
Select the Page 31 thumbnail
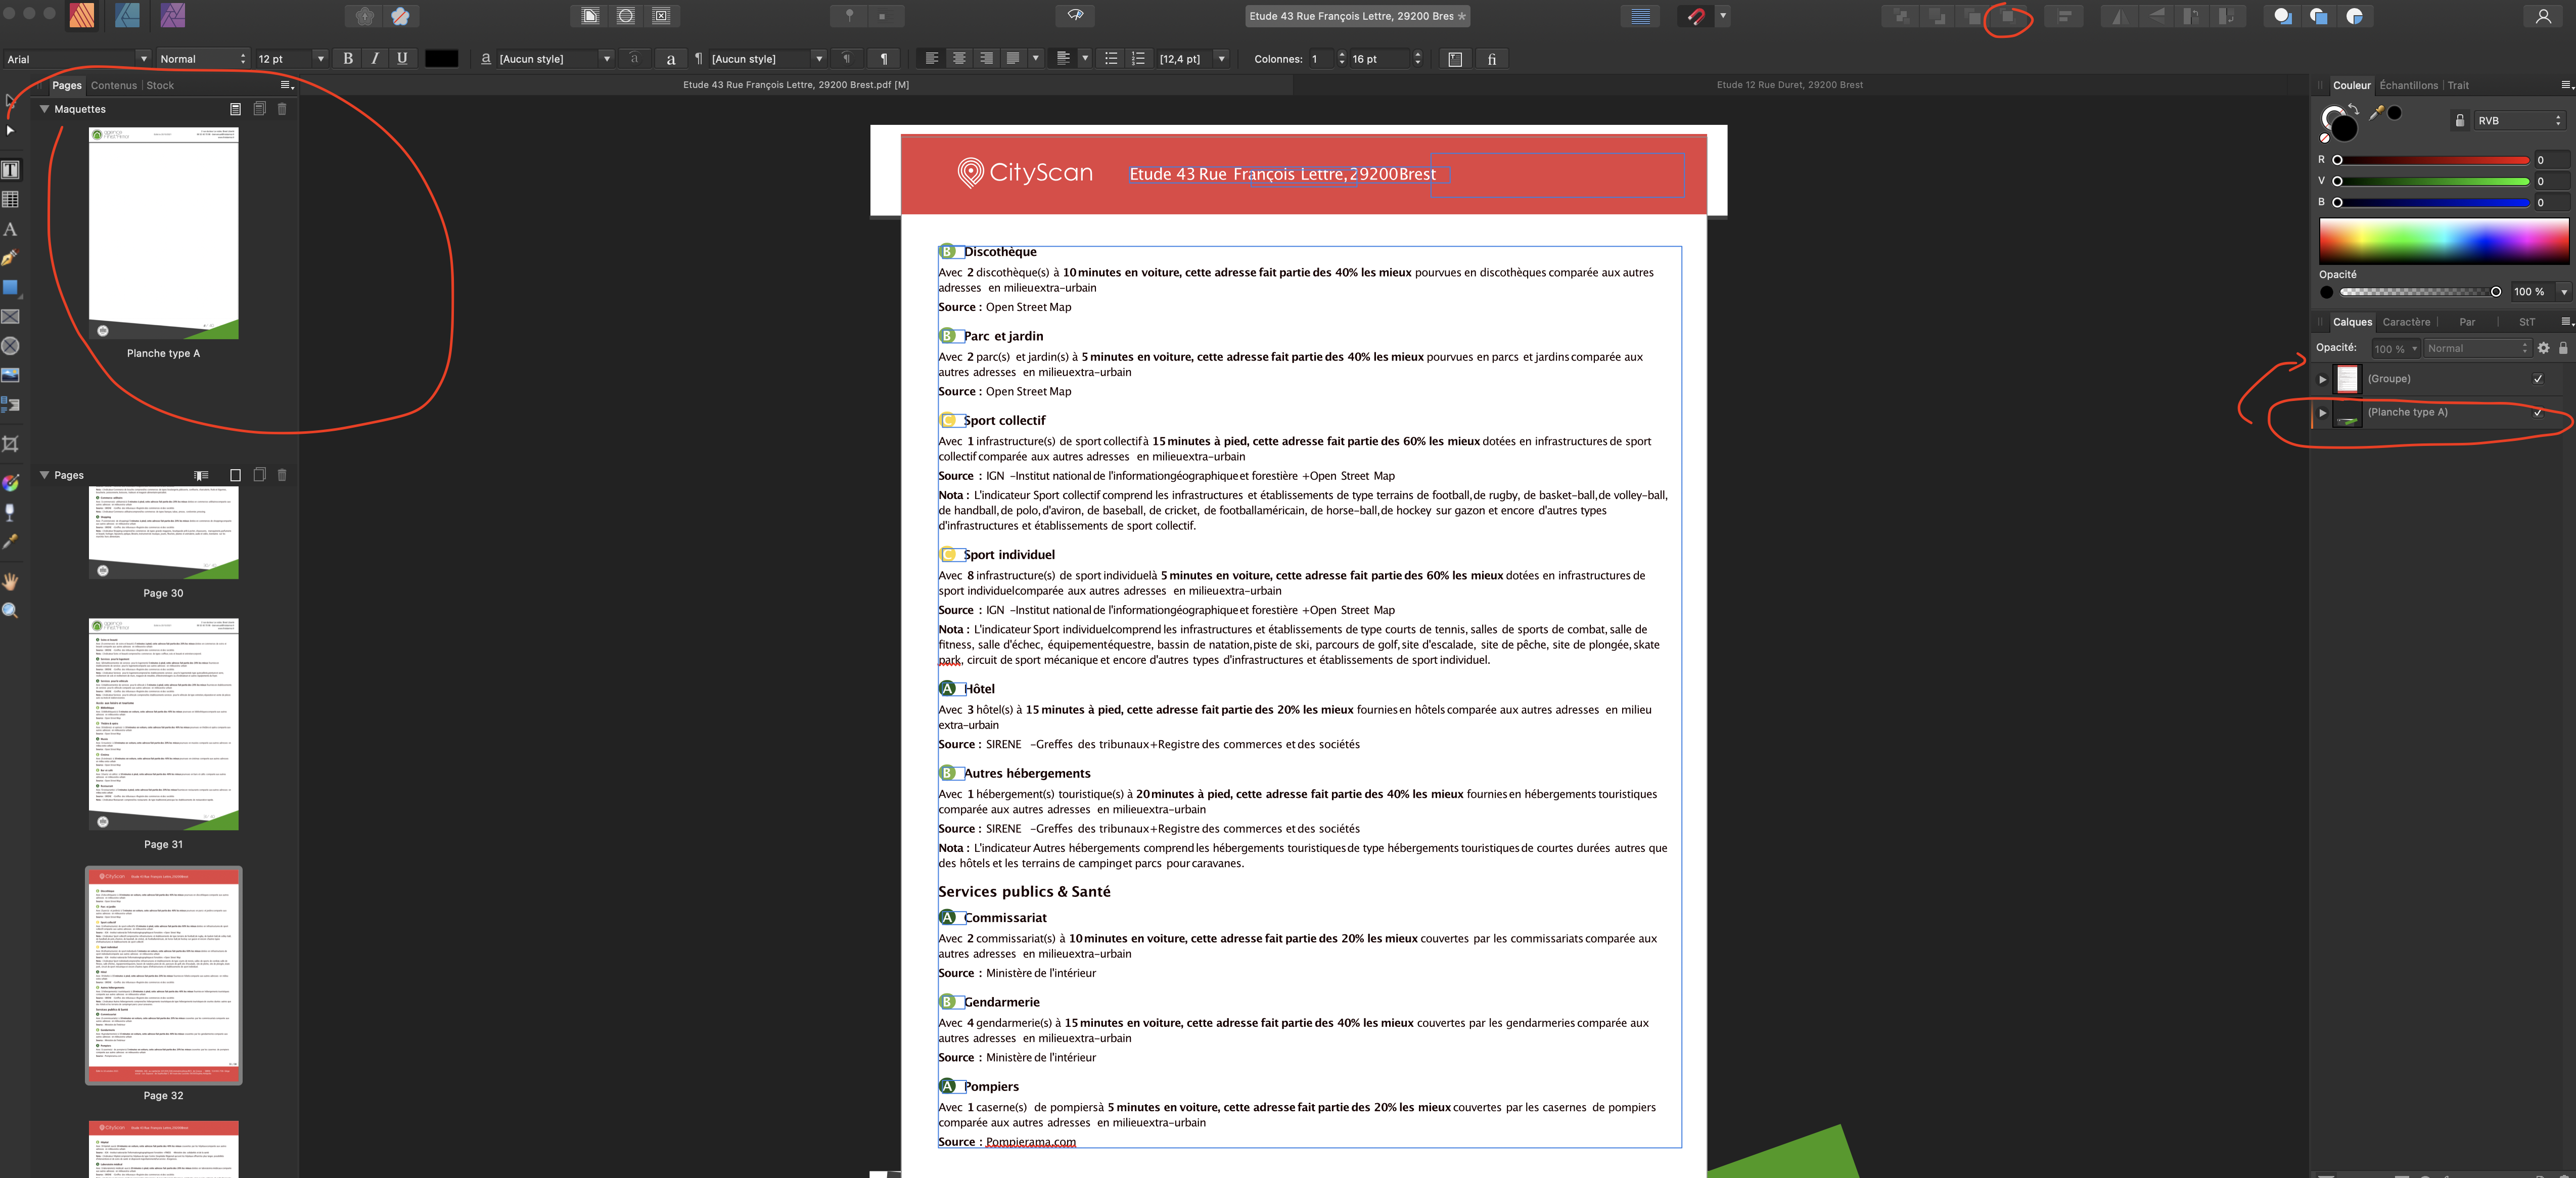coord(164,724)
